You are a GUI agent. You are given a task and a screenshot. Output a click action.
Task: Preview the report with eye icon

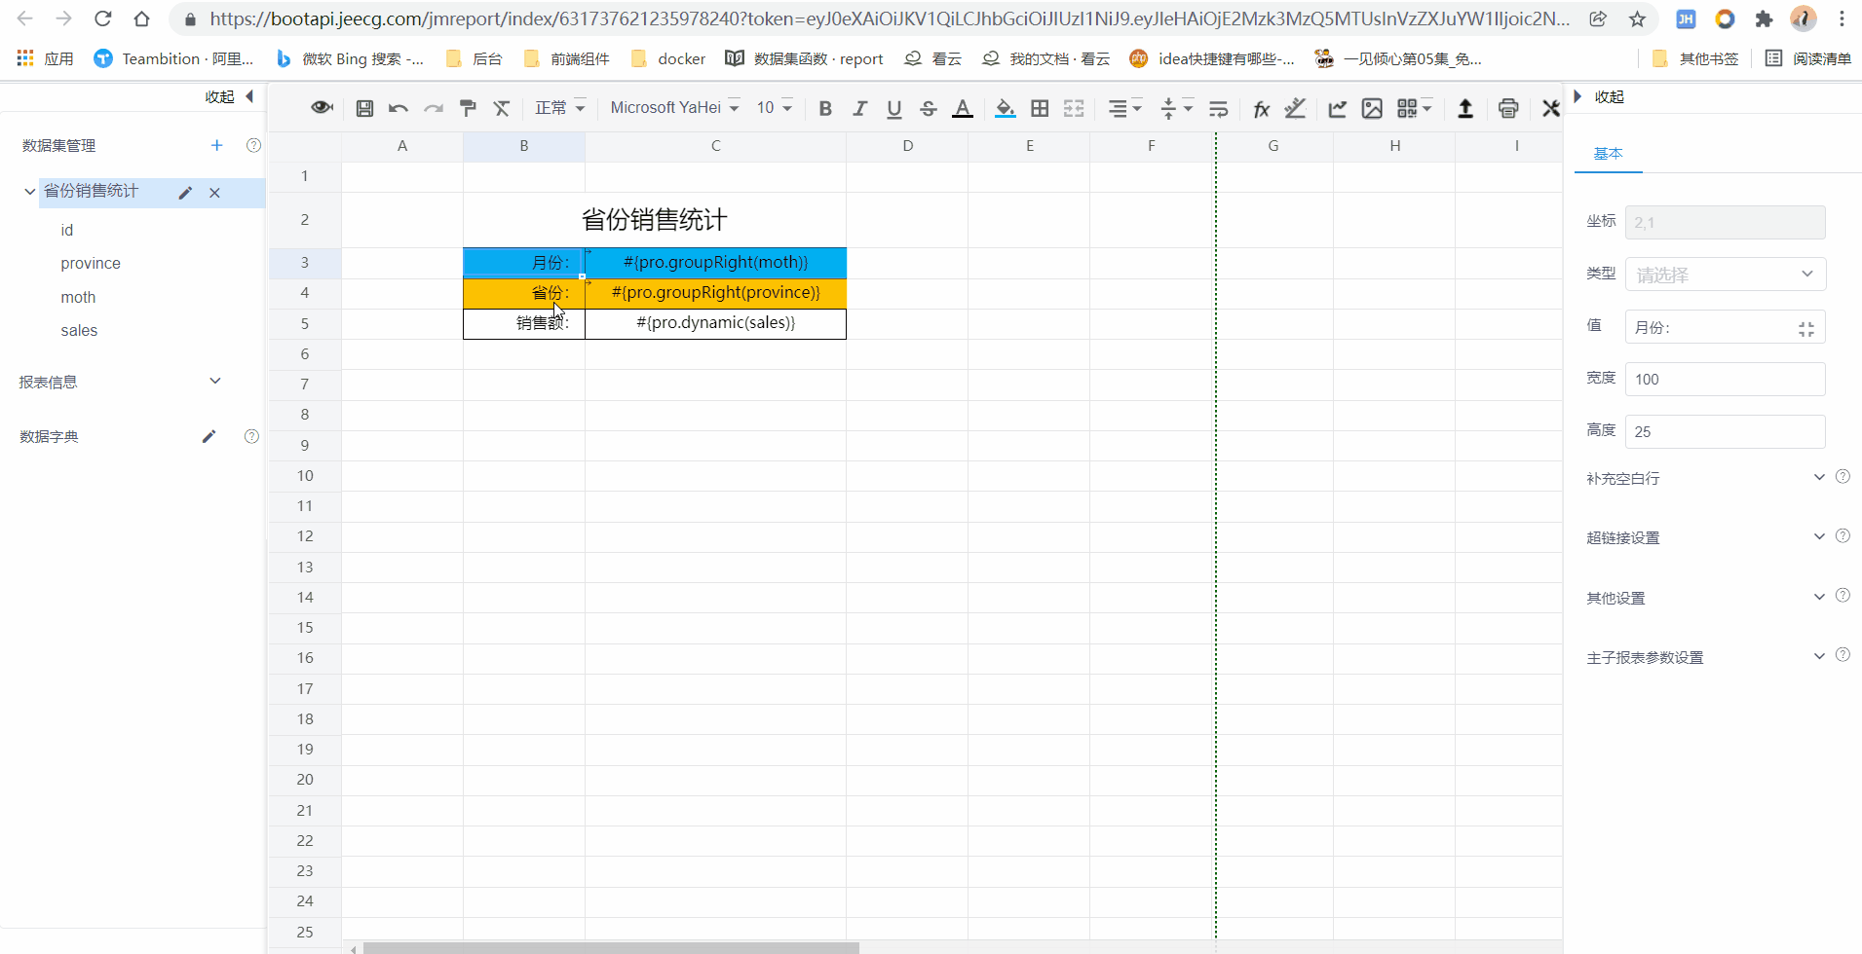click(322, 108)
